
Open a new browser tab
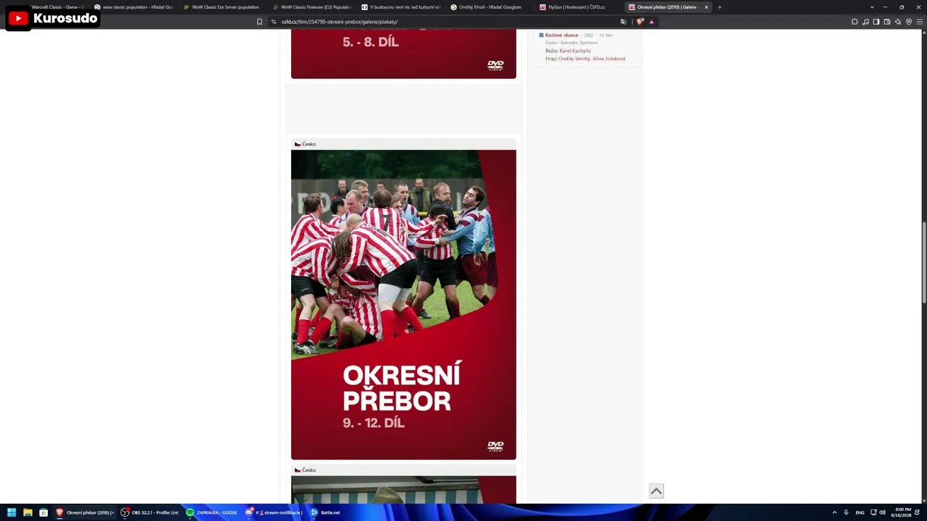click(x=719, y=7)
